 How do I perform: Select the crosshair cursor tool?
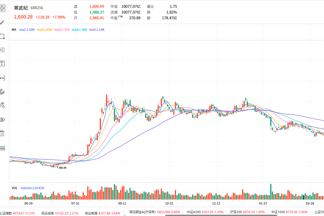coord(2,8)
